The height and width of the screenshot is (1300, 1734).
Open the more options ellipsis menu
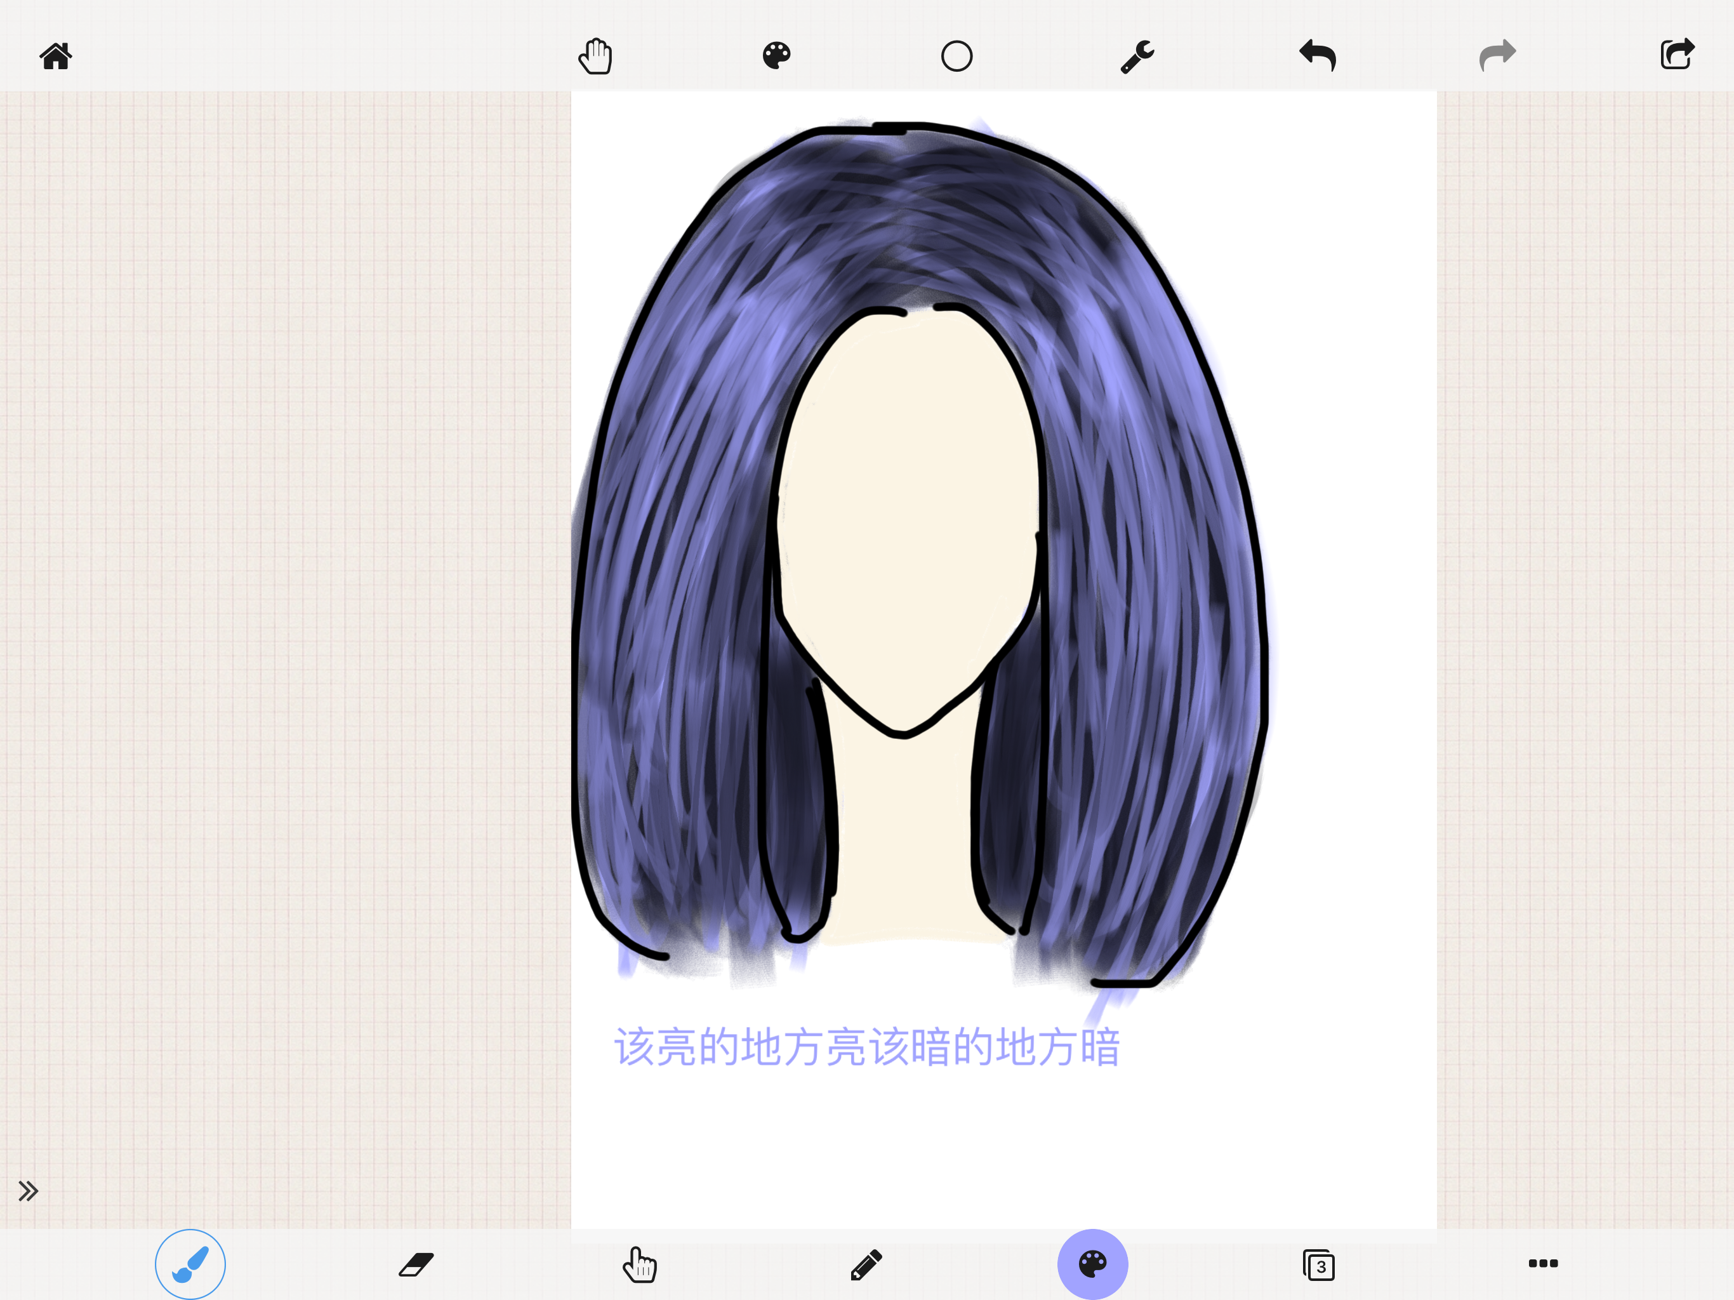[x=1544, y=1263]
